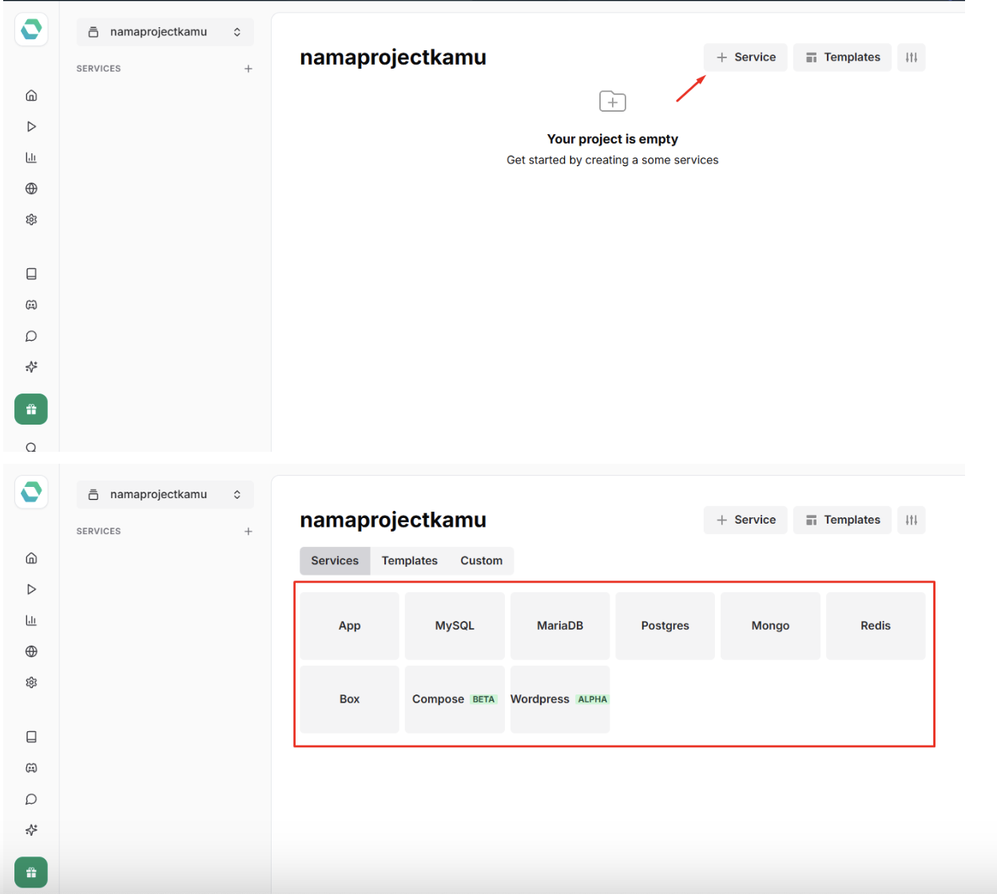
Task: Click the + Service button in lower screenshot
Action: click(745, 520)
